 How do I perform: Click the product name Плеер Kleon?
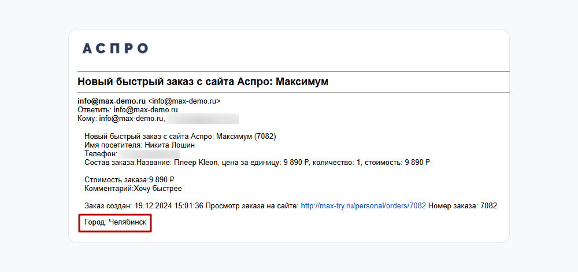click(x=195, y=163)
